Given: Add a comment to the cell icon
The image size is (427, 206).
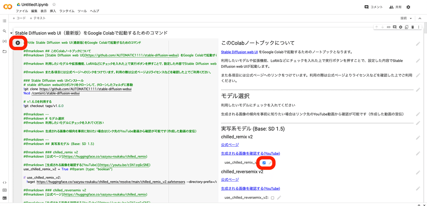Looking at the screenshot, I should [395, 27].
